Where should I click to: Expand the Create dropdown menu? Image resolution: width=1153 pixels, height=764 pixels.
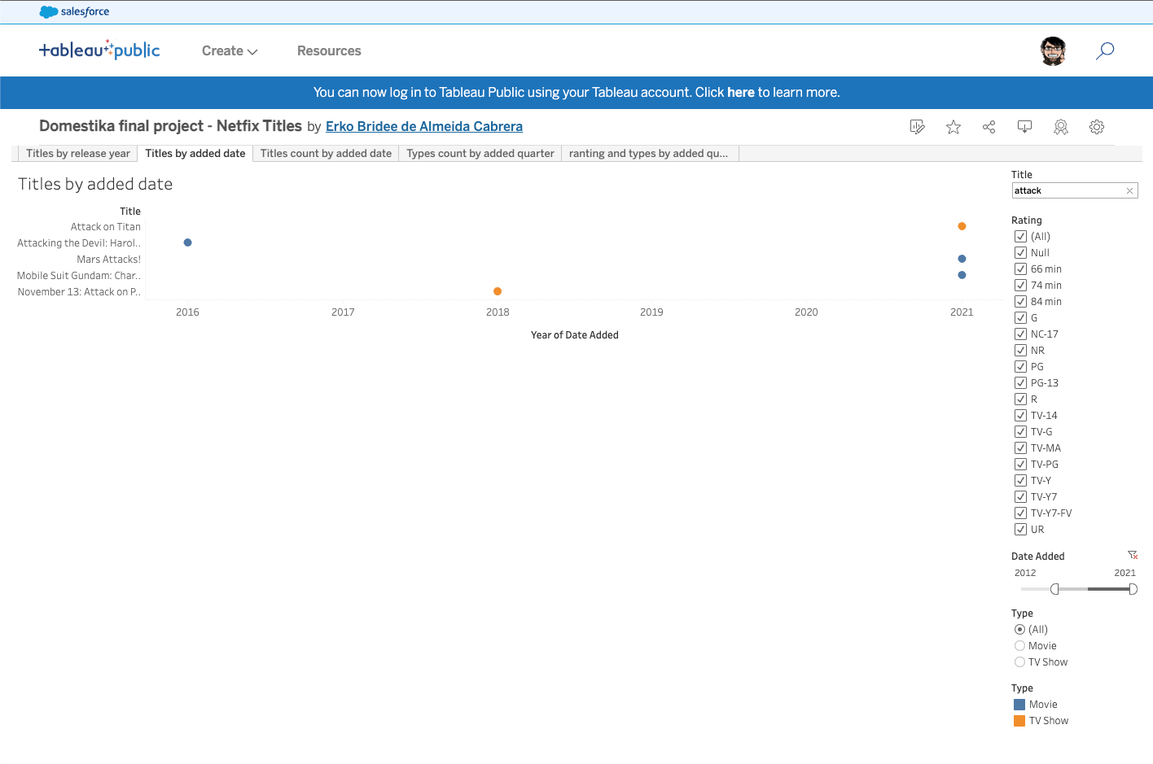pos(230,51)
